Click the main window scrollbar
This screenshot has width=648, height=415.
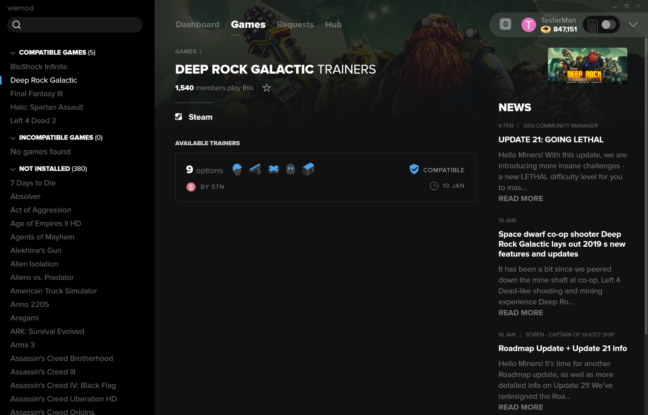646,186
